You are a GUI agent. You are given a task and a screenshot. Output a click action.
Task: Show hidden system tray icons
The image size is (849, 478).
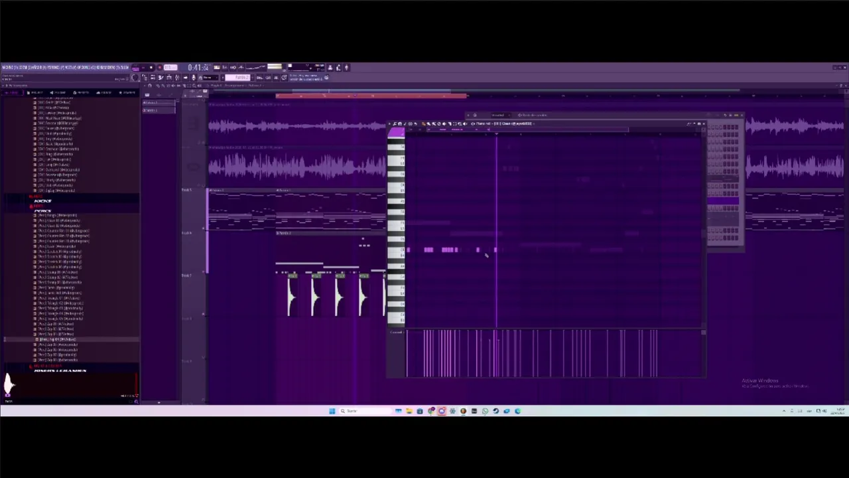pyautogui.click(x=784, y=411)
